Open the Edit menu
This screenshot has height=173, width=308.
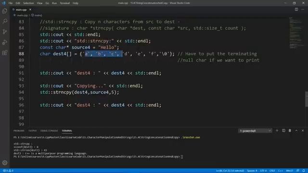click(18, 3)
